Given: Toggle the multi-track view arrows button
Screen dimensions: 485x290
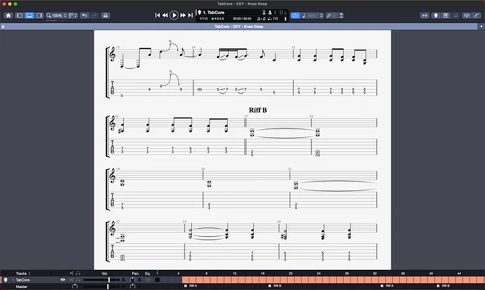Looking at the screenshot, I should pos(424,15).
